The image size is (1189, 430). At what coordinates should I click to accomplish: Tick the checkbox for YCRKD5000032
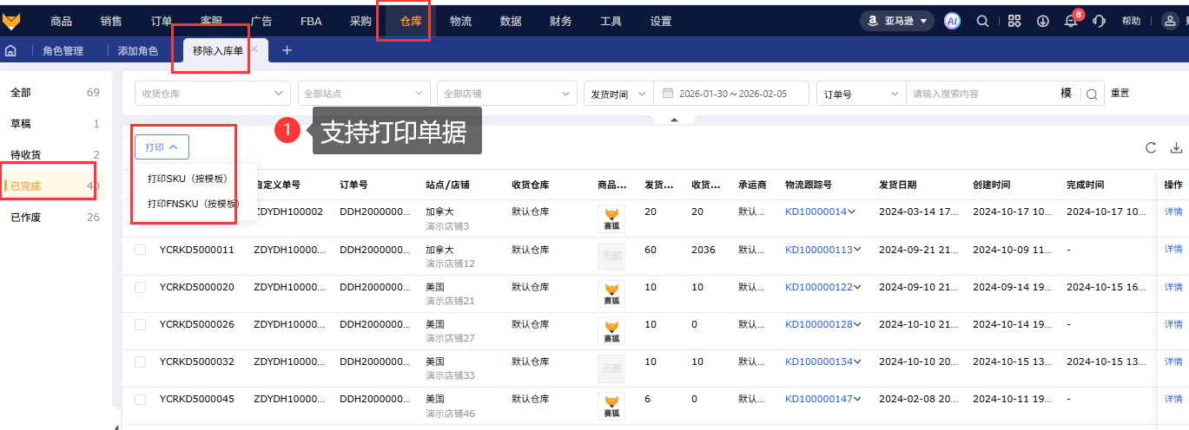141,362
